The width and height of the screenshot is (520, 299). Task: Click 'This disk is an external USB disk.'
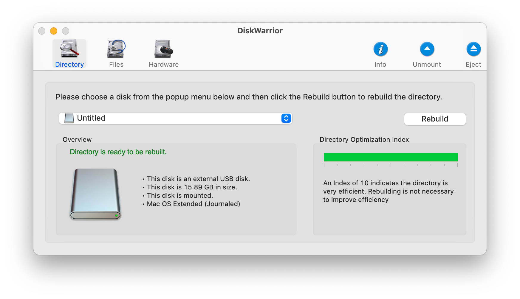(198, 179)
